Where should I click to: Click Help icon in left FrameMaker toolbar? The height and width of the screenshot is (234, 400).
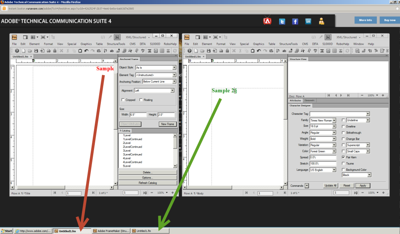17,51
